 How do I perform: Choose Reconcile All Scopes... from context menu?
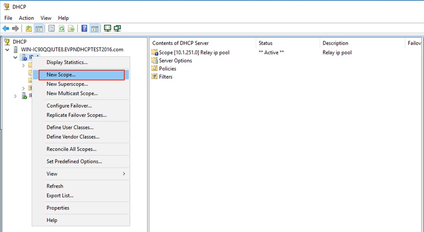[81, 149]
